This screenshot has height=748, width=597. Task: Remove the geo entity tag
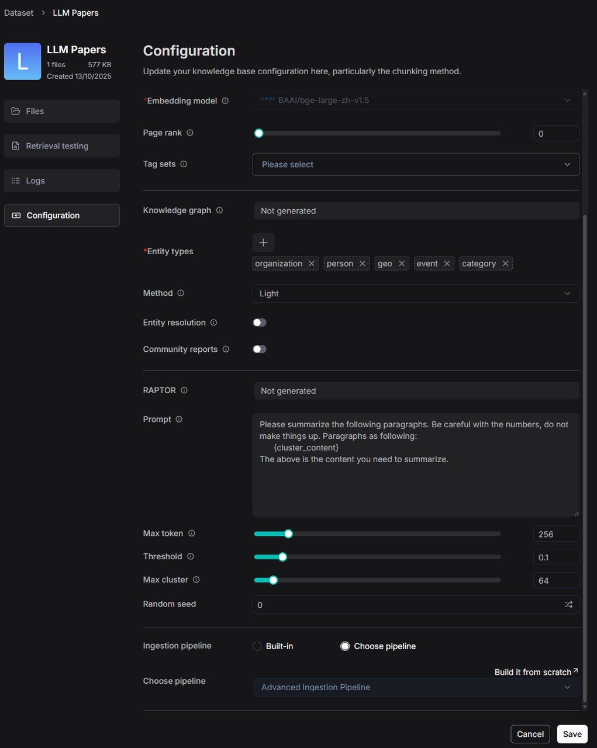[x=402, y=264]
